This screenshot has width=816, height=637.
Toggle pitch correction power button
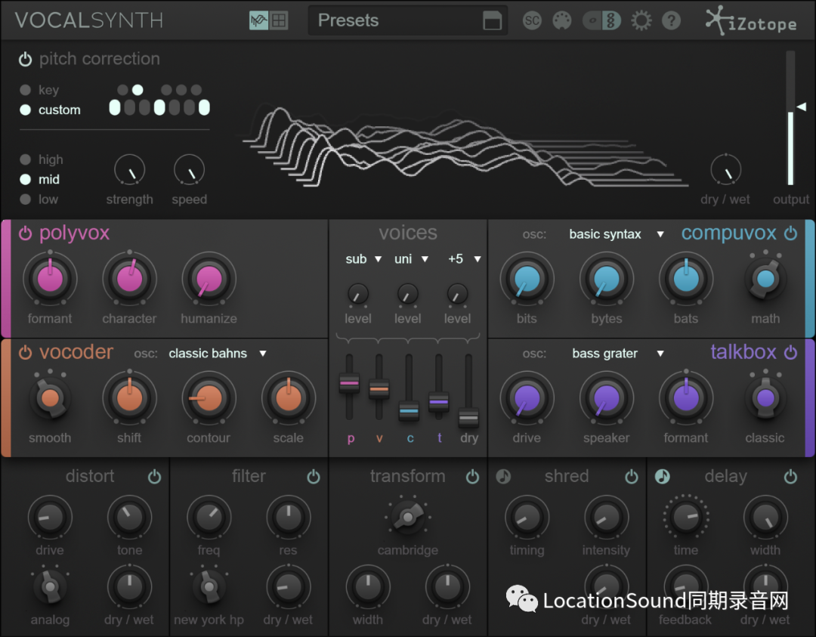[26, 59]
